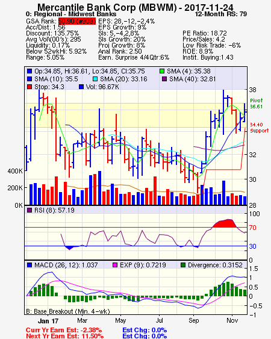The height and width of the screenshot is (339, 271).
Task: Click the cyan SMA (20) legend swatch
Action: 95,79
